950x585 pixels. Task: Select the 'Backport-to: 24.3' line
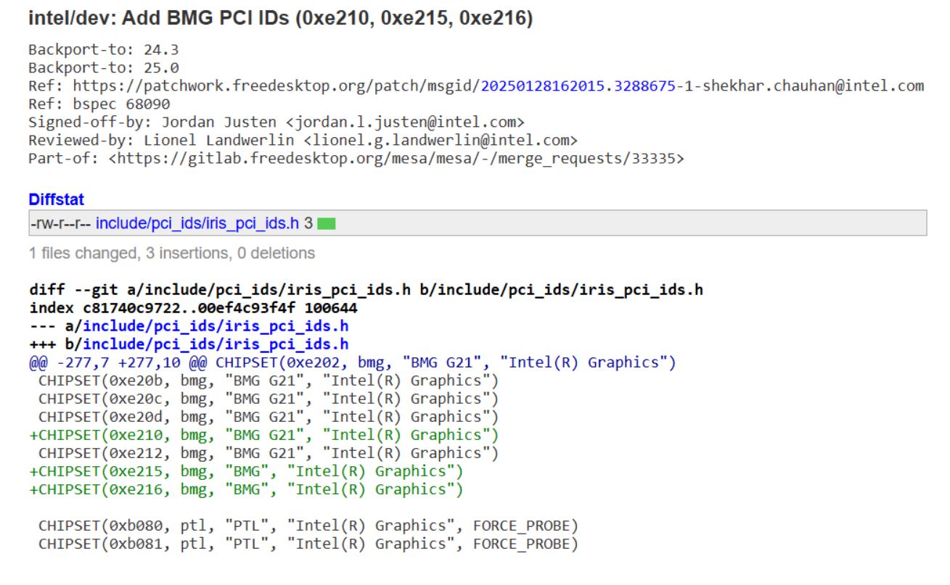(104, 50)
